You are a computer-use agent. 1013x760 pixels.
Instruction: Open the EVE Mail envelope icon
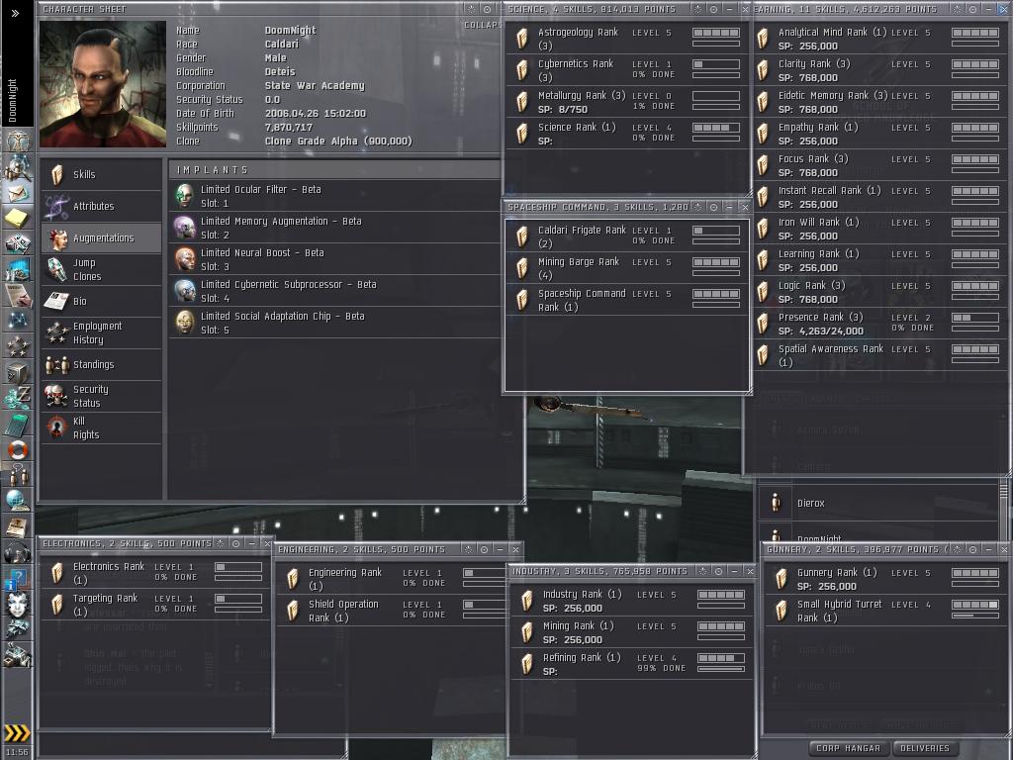click(x=18, y=193)
